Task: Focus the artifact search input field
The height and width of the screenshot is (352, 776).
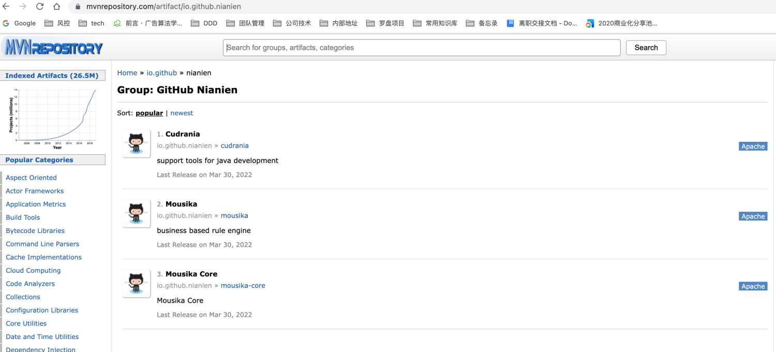Action: [422, 48]
